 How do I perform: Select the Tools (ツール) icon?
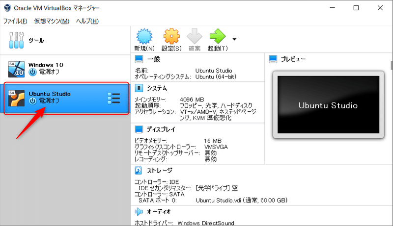point(16,40)
